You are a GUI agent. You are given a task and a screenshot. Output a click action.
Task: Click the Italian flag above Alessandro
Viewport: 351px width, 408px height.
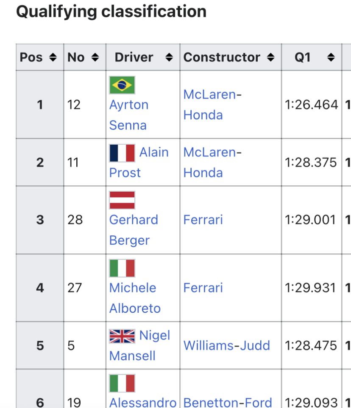(122, 383)
